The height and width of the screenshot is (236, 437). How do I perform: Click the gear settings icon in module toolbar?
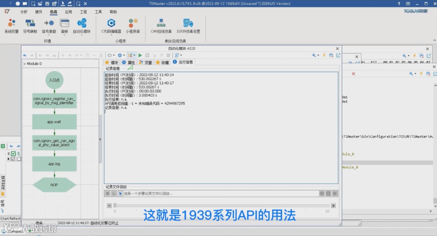120,55
